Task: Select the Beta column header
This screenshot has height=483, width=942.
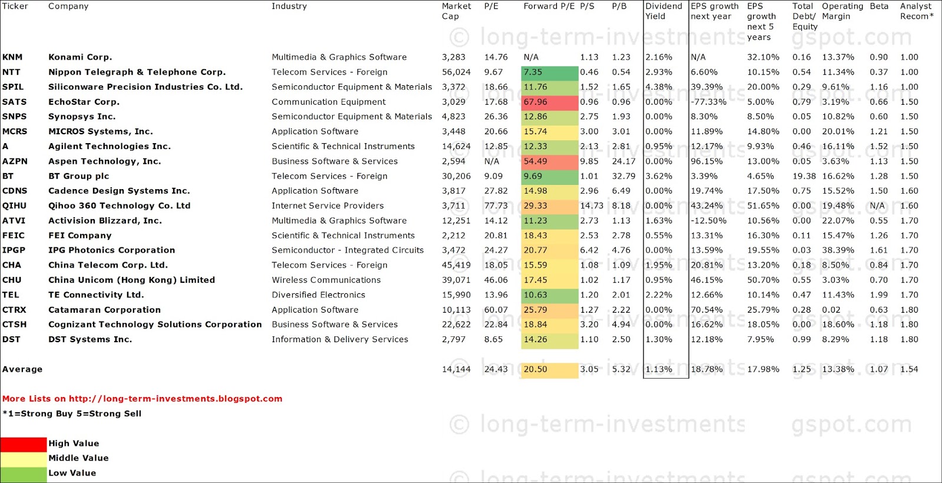Action: point(879,6)
